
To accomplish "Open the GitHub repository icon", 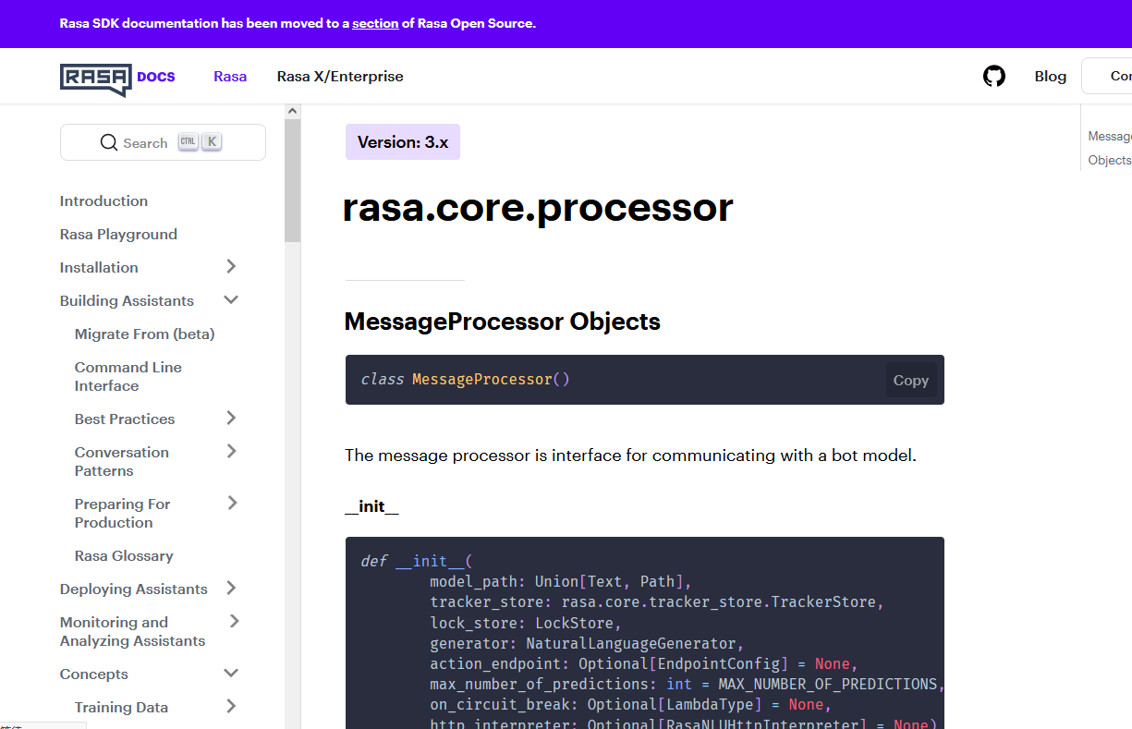I will (x=994, y=76).
